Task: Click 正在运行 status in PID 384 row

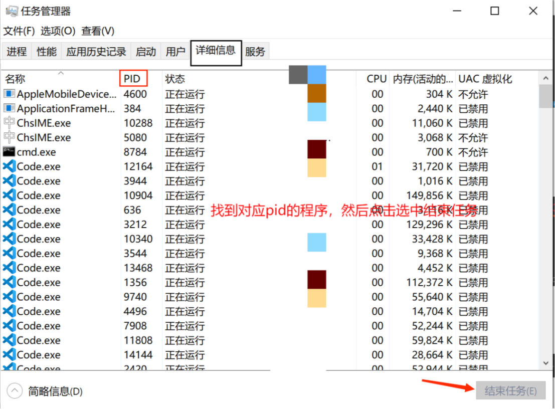Action: tap(185, 109)
